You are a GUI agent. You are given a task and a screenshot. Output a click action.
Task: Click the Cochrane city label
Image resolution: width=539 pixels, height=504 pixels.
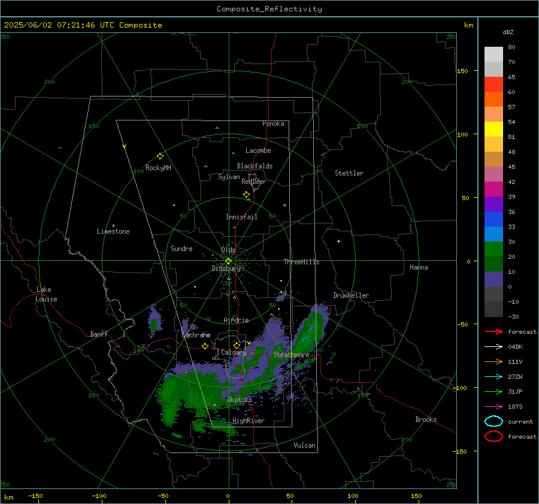196,335
